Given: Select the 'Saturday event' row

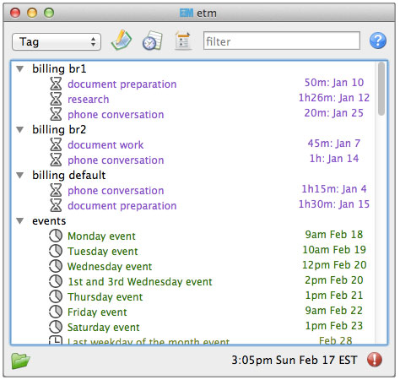Looking at the screenshot, I should [104, 328].
